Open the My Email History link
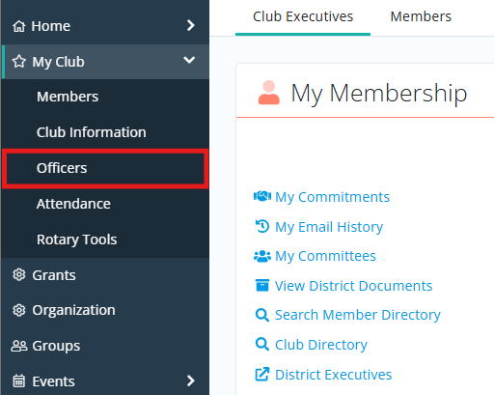Screen dimensions: 494x395 [x=329, y=227]
